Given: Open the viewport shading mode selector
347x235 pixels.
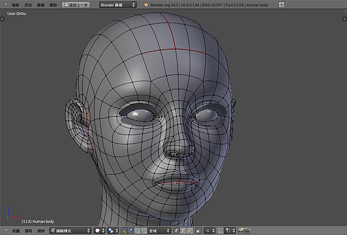Looking at the screenshot, I should 99,230.
